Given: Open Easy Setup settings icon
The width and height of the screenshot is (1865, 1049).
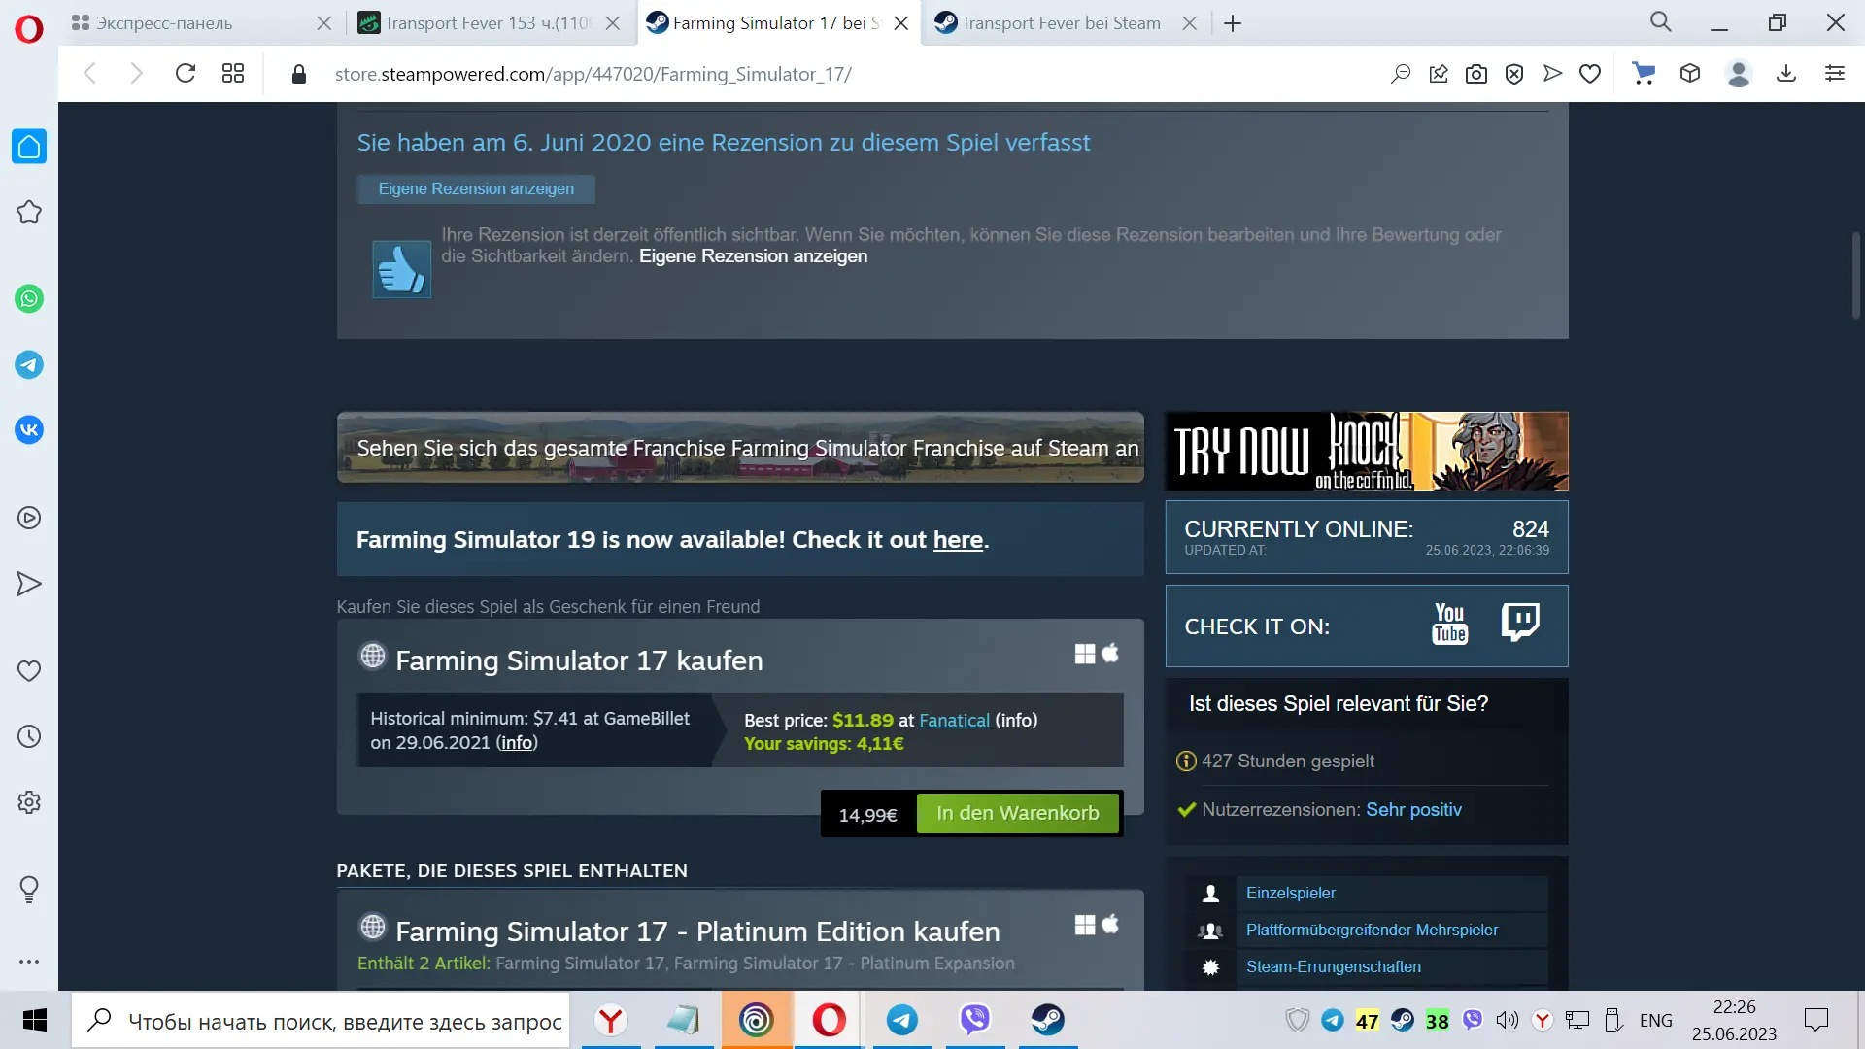Looking at the screenshot, I should coord(1835,74).
